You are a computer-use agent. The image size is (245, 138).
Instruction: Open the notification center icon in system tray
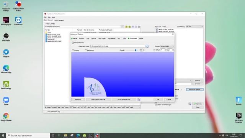pyautogui.click(x=241, y=135)
